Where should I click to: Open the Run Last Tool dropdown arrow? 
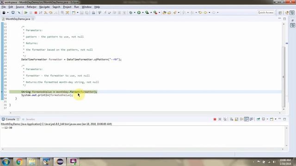pos(159,12)
